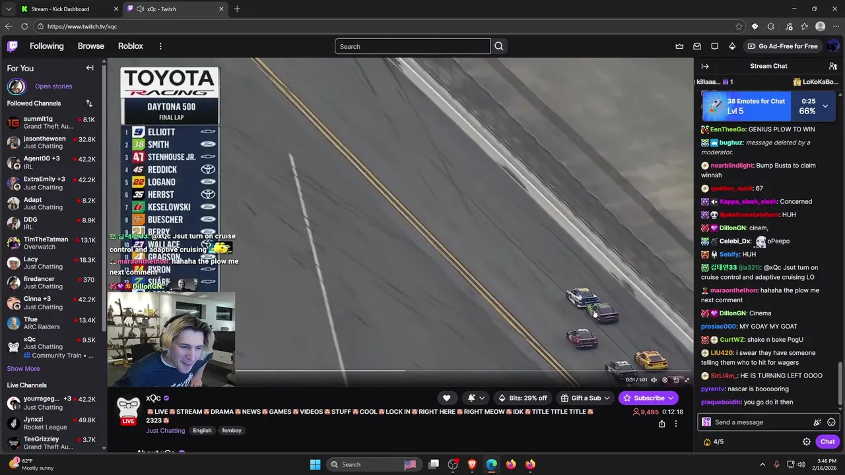
Task: Open the emote picker smiley icon
Action: point(831,422)
